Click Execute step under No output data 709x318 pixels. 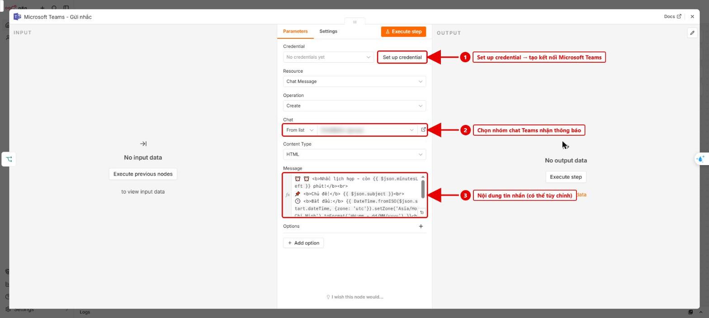coord(566,177)
